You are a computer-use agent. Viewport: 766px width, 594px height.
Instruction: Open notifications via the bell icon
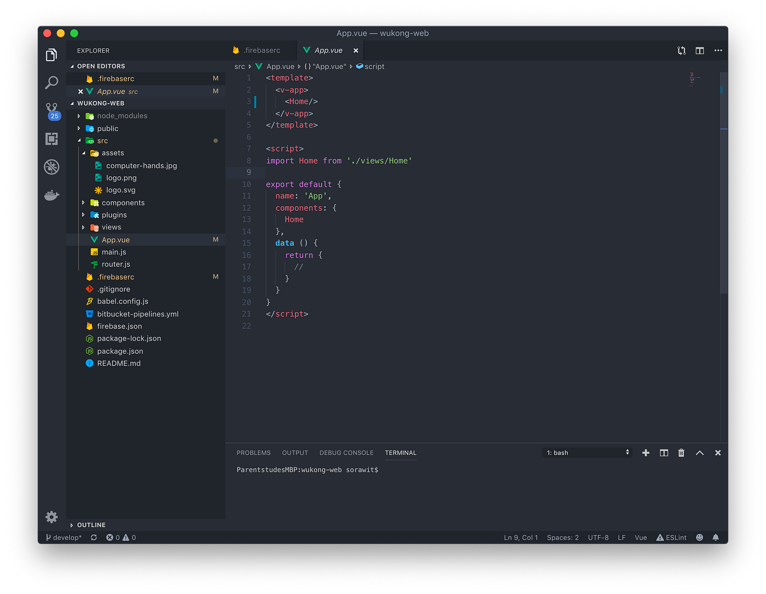tap(716, 537)
